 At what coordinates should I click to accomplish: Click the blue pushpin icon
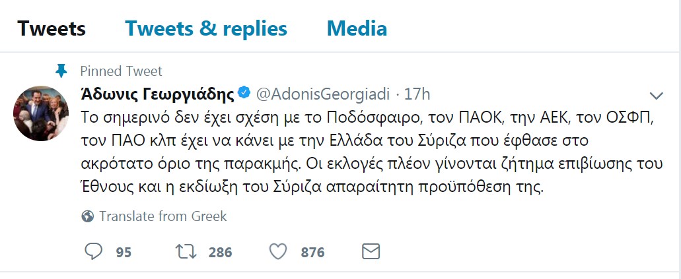[61, 71]
